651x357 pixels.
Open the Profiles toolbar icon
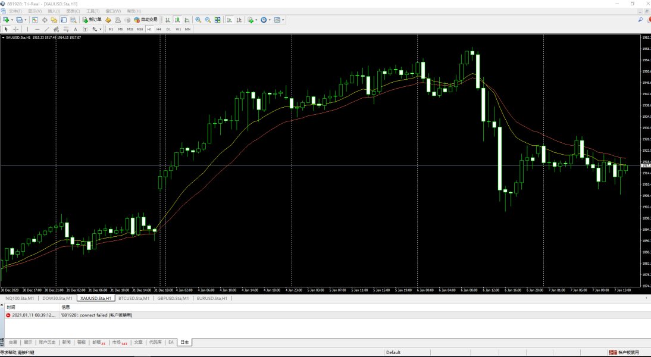point(19,20)
